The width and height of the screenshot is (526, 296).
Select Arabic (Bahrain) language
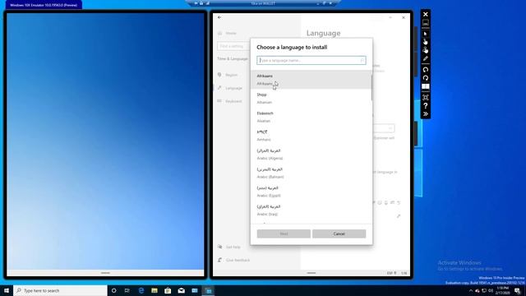tap(311, 173)
